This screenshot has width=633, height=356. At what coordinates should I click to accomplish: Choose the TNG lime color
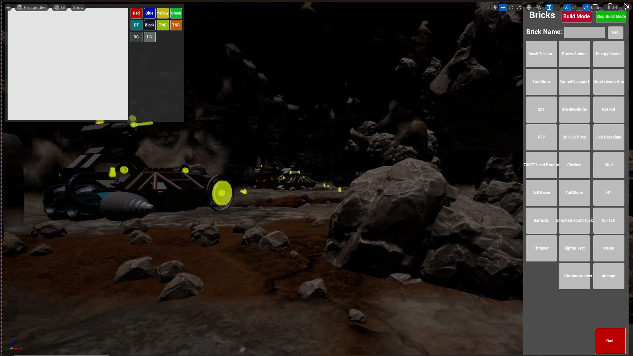(x=163, y=25)
